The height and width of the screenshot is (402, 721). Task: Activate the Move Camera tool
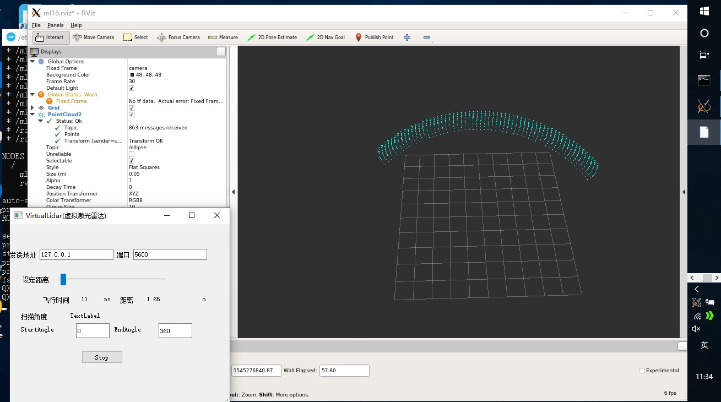tap(94, 37)
